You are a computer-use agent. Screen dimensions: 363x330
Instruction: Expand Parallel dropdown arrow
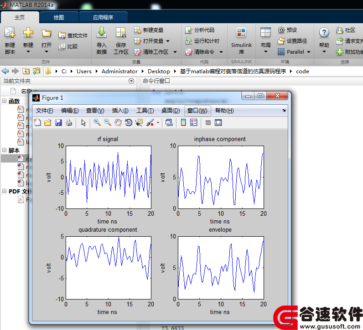click(309, 52)
